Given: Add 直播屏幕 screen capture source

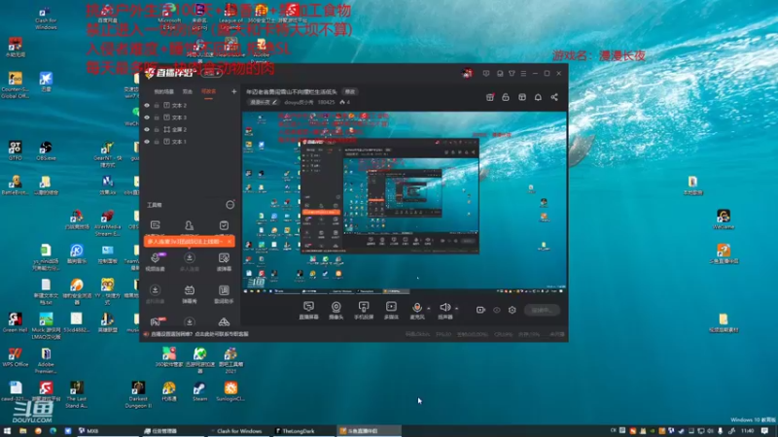Looking at the screenshot, I should [x=308, y=310].
